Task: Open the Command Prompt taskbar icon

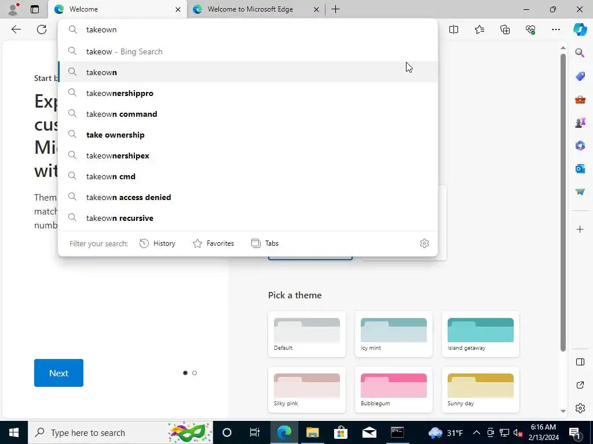Action: [397, 432]
